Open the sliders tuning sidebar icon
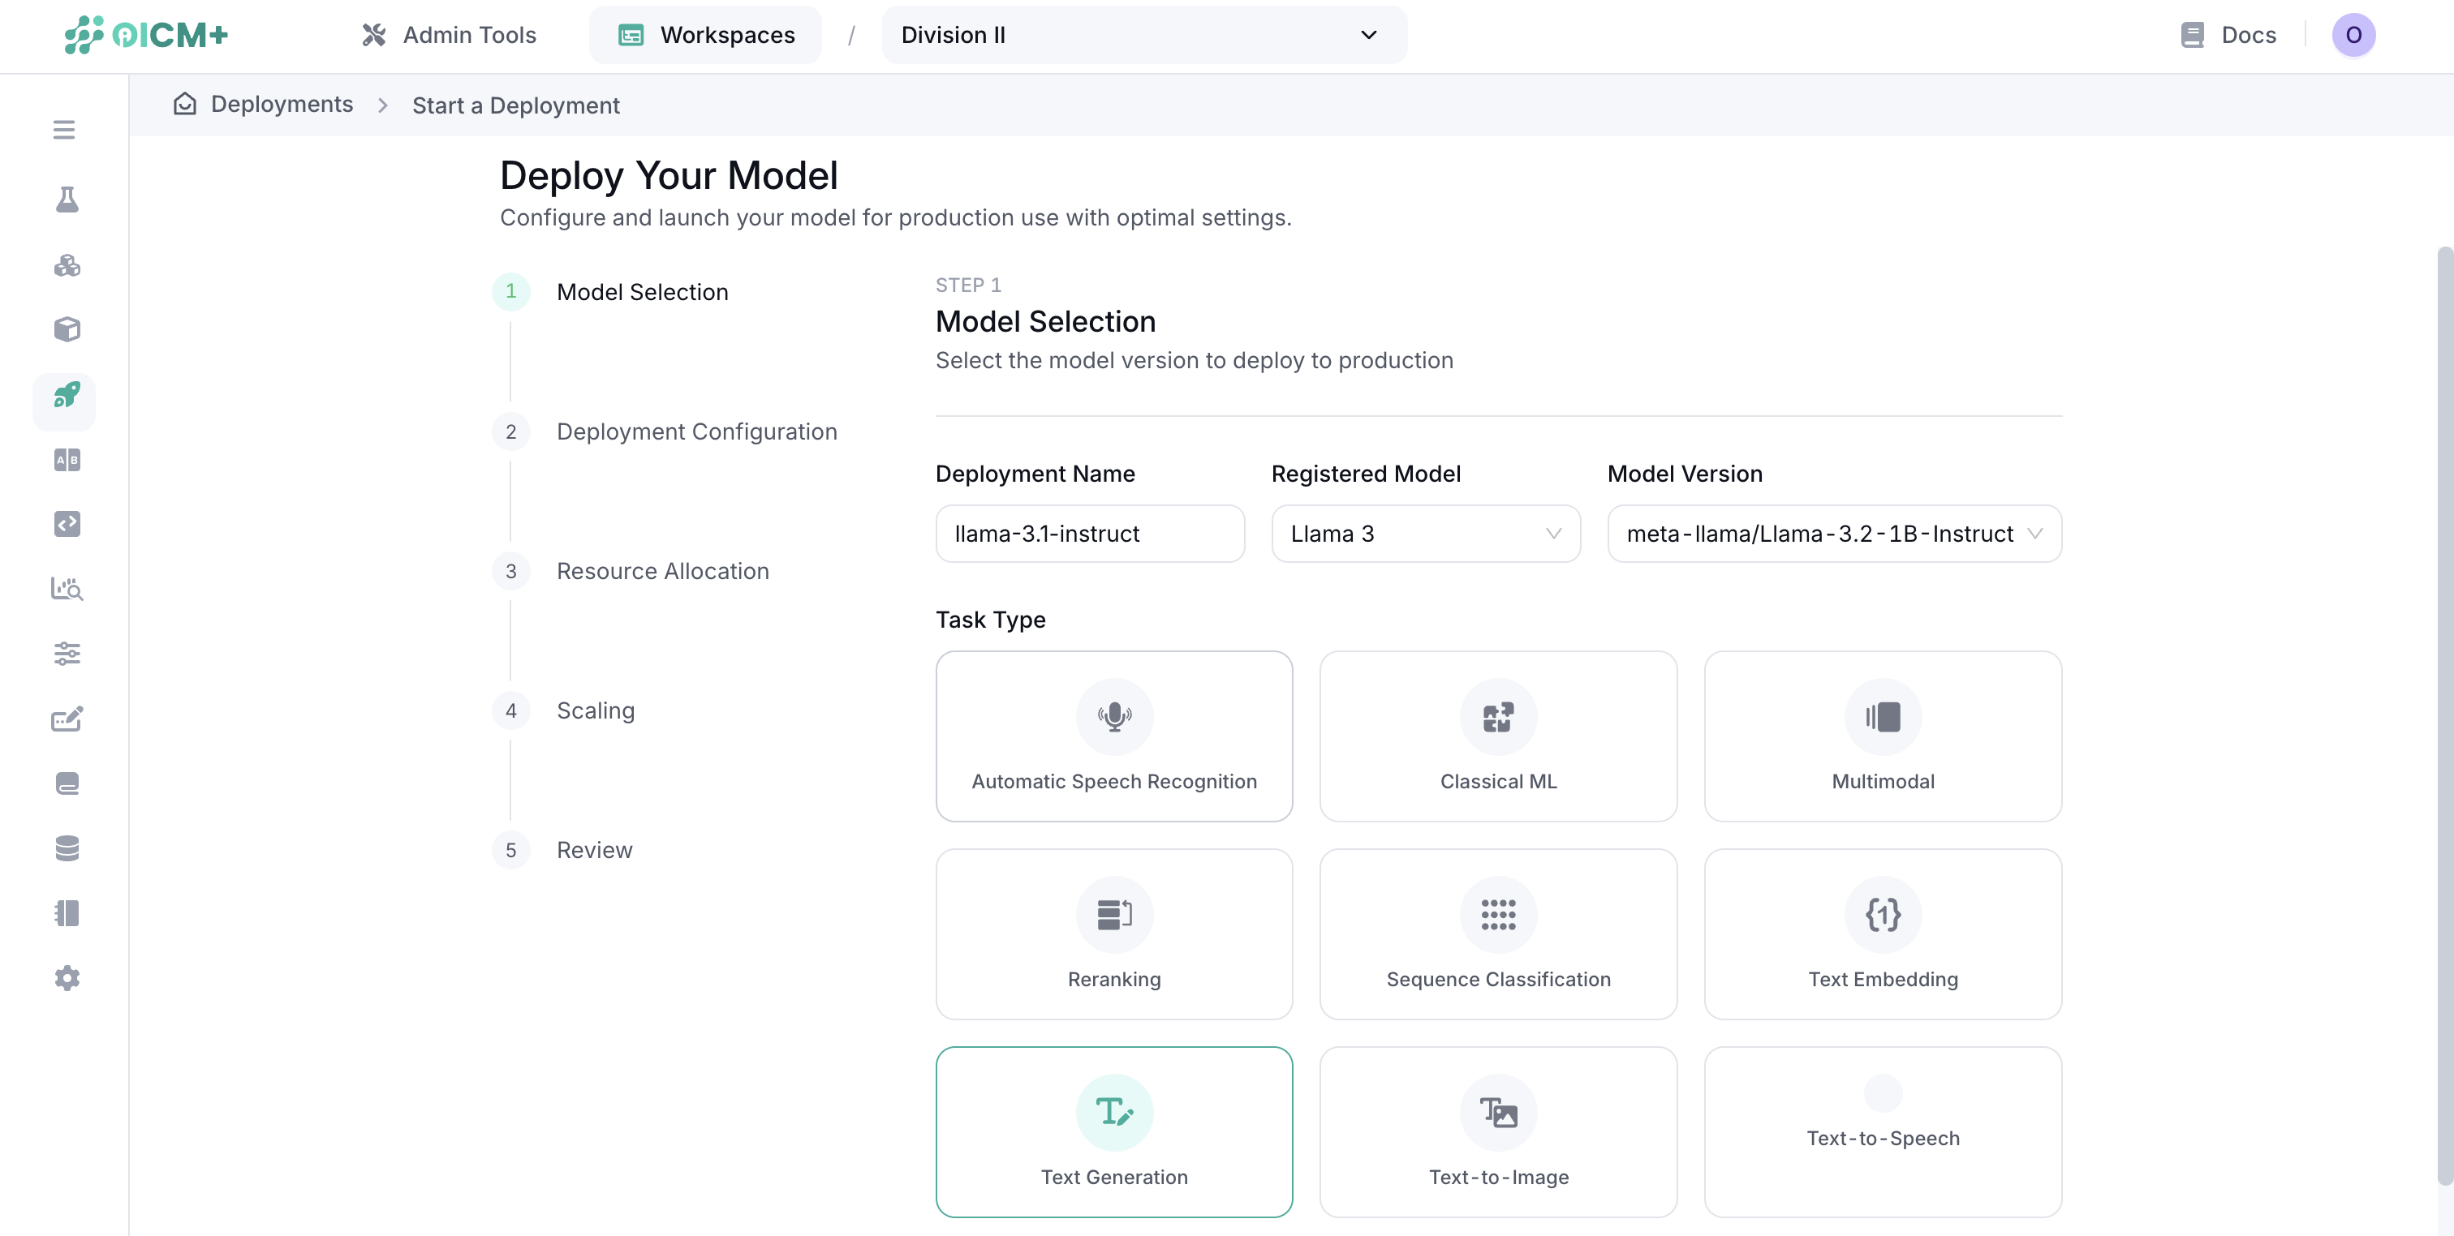This screenshot has width=2454, height=1236. (66, 653)
